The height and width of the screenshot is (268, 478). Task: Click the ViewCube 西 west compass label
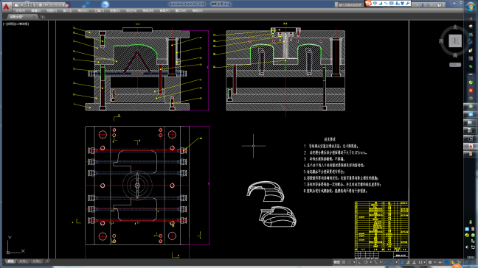click(441, 41)
